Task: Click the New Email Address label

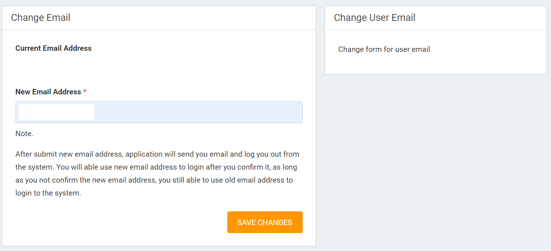Action: tap(48, 92)
